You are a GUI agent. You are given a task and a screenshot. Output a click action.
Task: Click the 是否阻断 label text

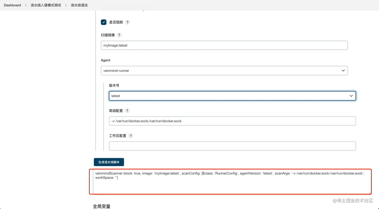coord(116,22)
